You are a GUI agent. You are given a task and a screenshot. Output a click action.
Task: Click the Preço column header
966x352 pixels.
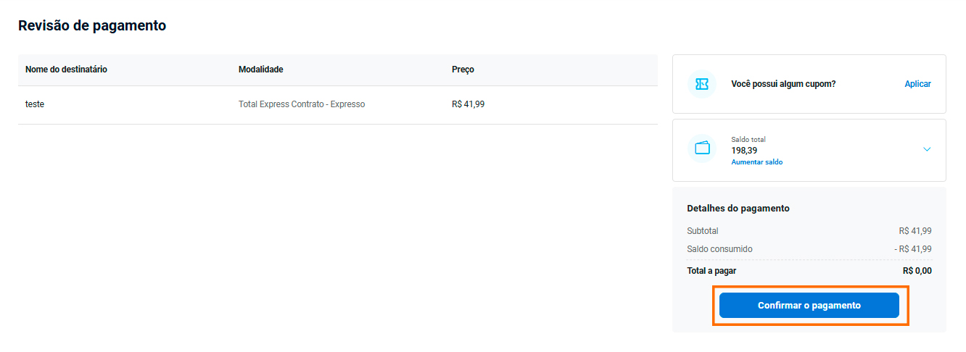tap(463, 70)
